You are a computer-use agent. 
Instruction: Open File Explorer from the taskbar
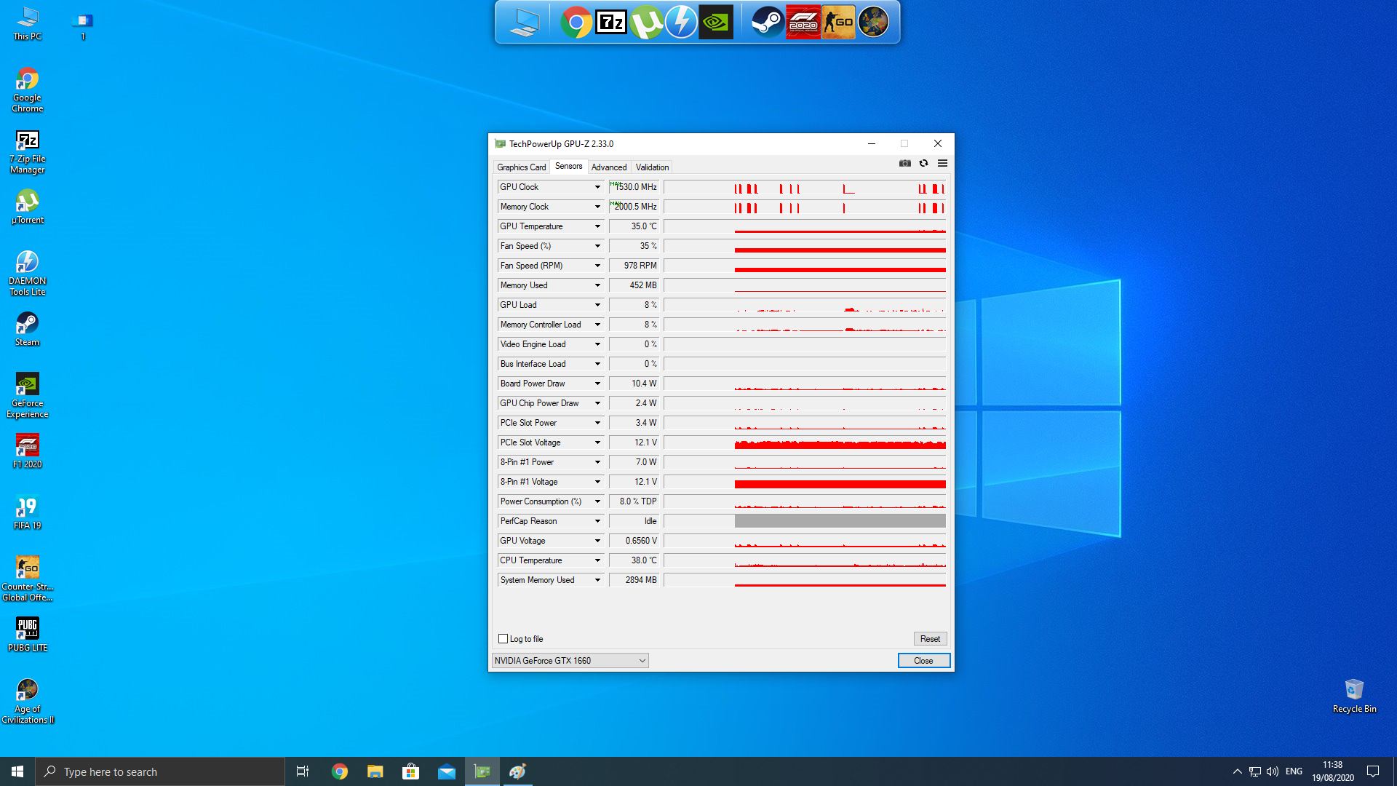coord(375,771)
